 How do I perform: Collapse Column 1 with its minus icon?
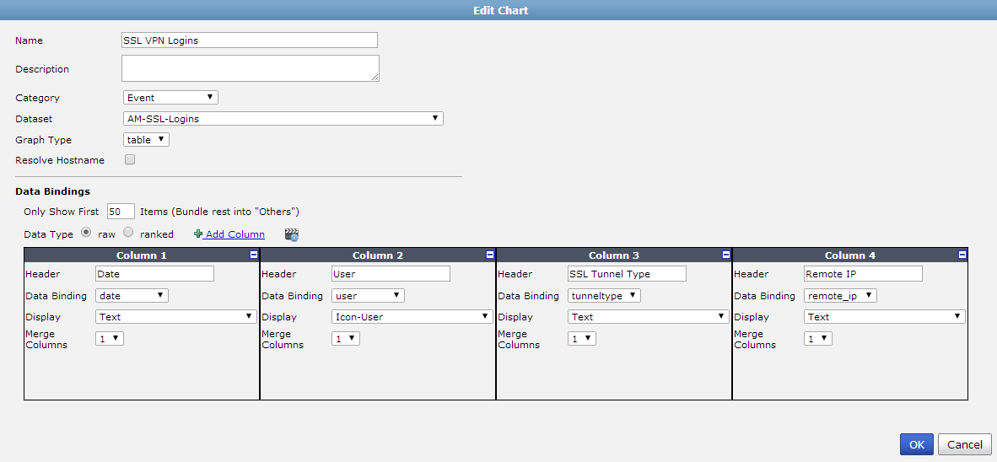tap(254, 255)
